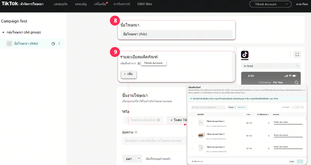Change language via ภาษาไทย
The width and height of the screenshot is (311, 165).
tap(302, 4)
